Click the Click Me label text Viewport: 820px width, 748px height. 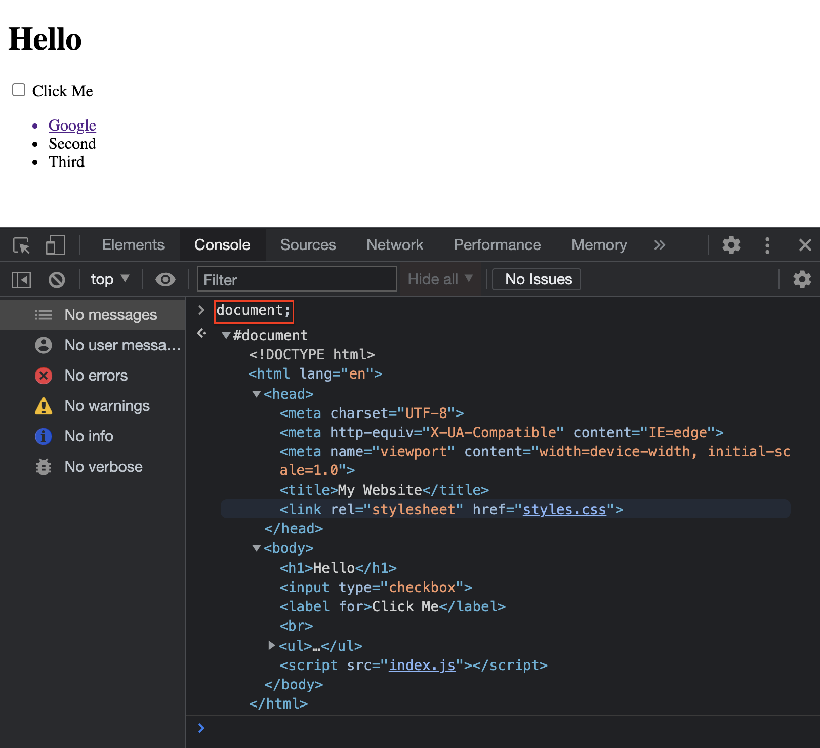(63, 91)
